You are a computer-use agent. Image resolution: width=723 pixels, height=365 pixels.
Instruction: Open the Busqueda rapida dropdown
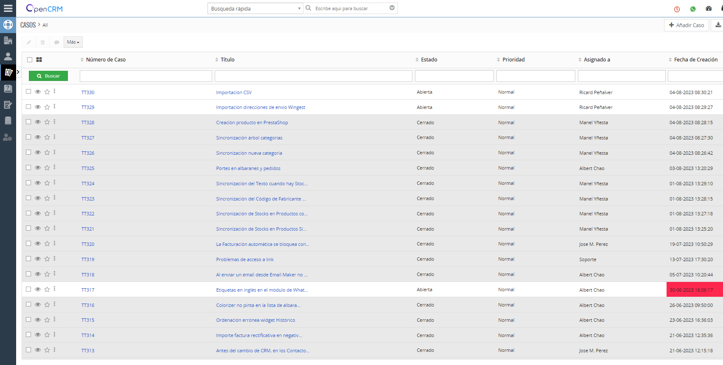click(x=255, y=8)
